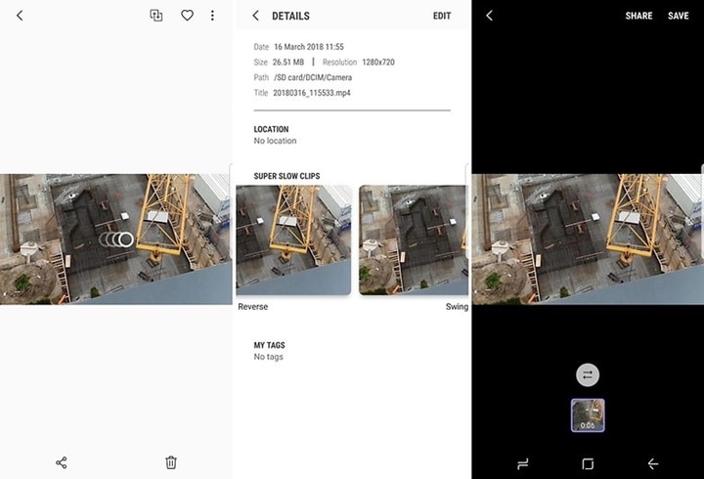Open the Reverse super slow clip

[x=293, y=240]
